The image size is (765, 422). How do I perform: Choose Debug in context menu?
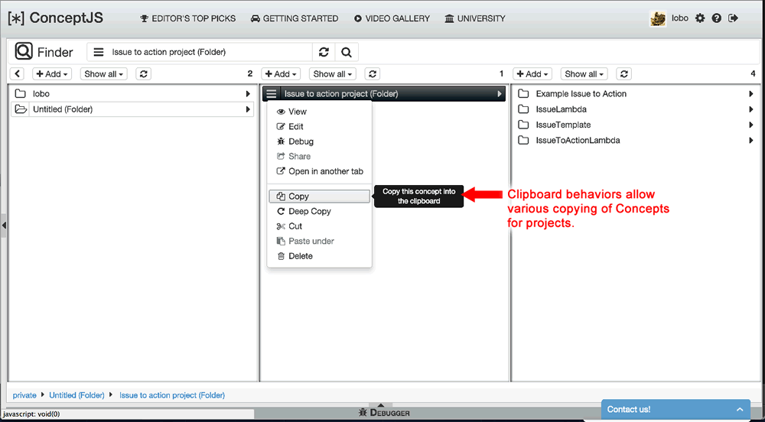coord(319,141)
